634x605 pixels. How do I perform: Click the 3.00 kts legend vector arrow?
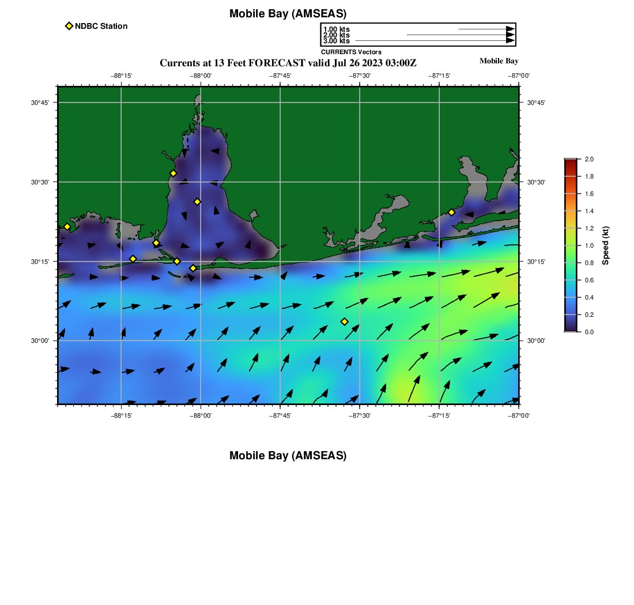click(433, 41)
